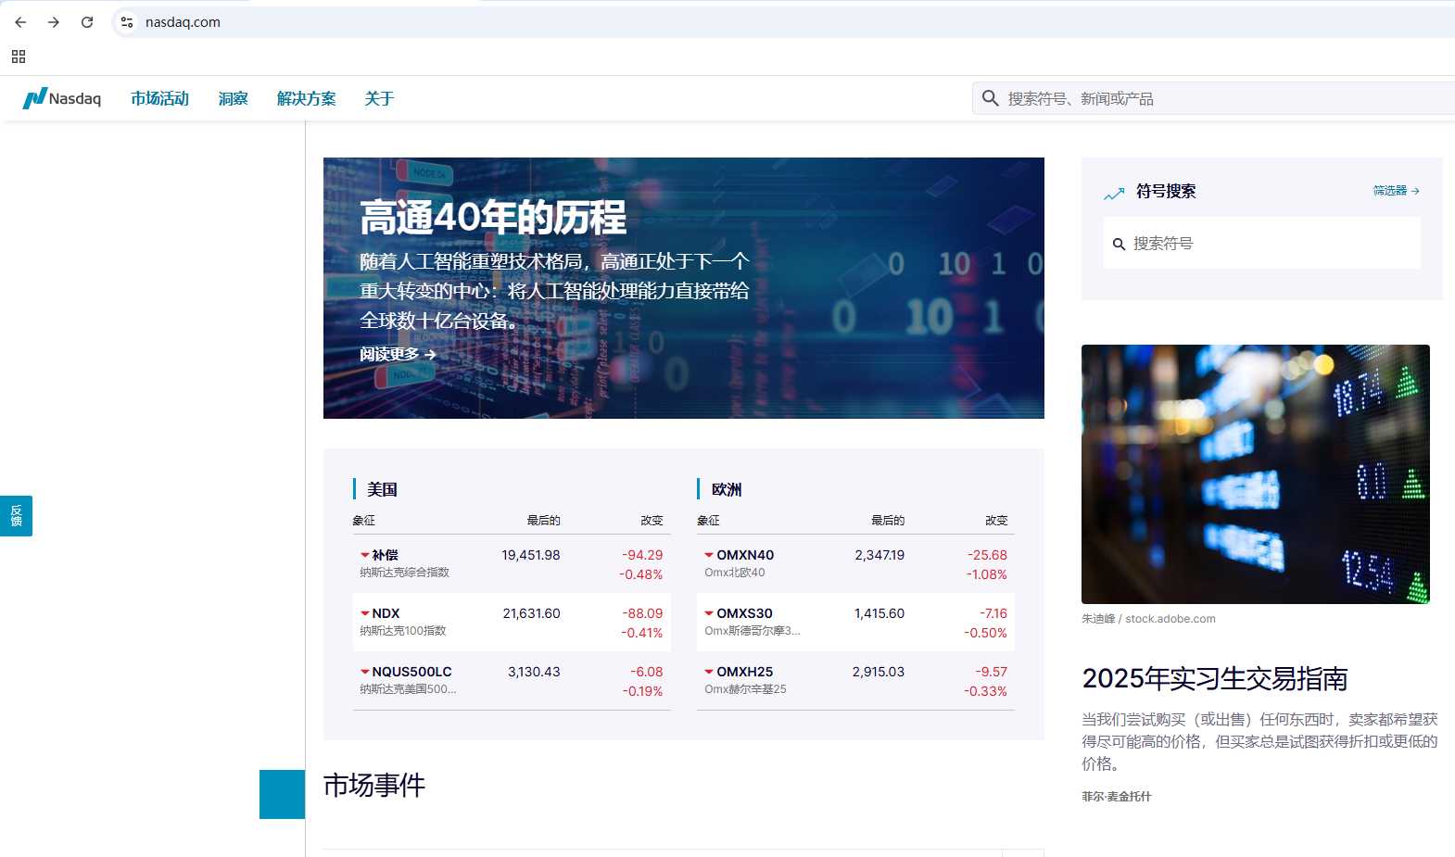The height and width of the screenshot is (857, 1455).
Task: Click the change percentage -0.41%
Action: [x=642, y=633]
